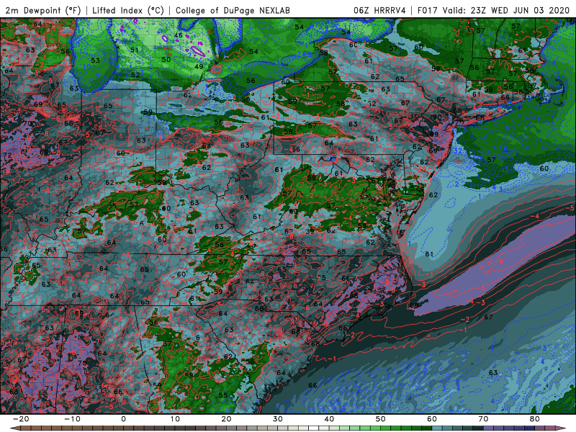
Task: Click the "Lifted Index (°C)" header label
Action: tap(127, 10)
